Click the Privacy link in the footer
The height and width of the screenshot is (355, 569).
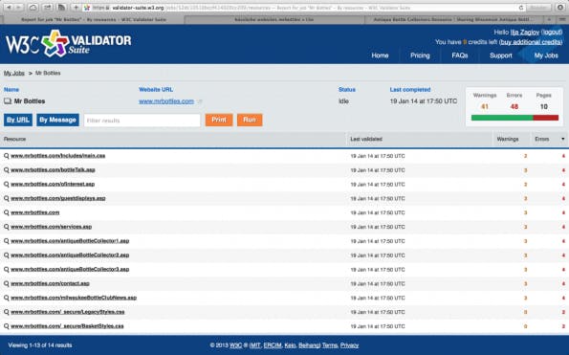[x=349, y=345]
